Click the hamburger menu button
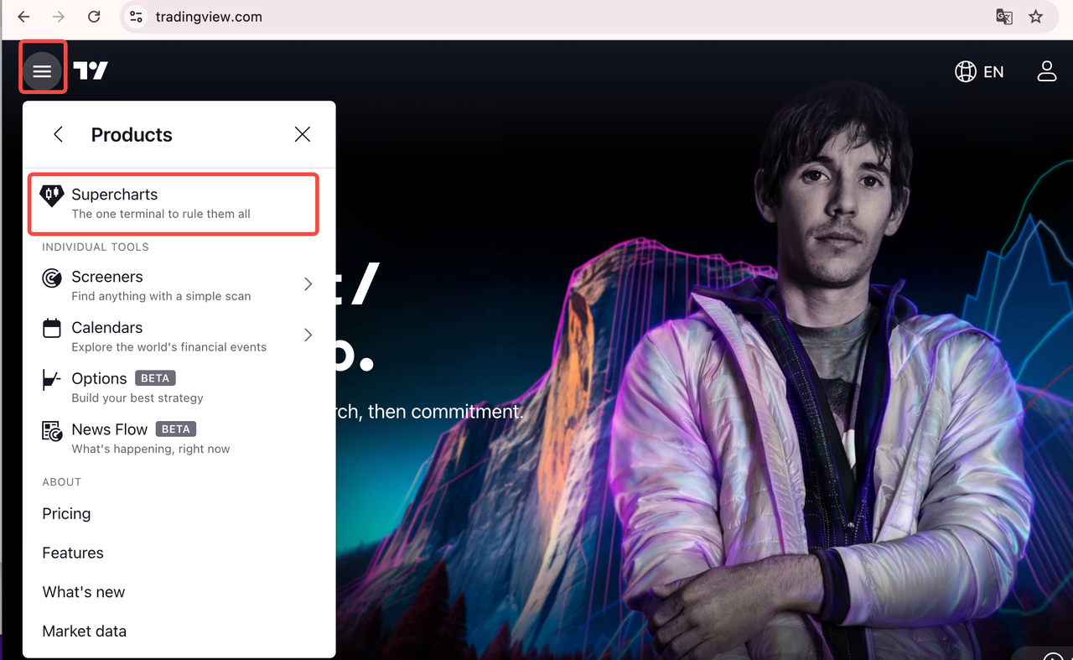1073x660 pixels. click(x=42, y=71)
